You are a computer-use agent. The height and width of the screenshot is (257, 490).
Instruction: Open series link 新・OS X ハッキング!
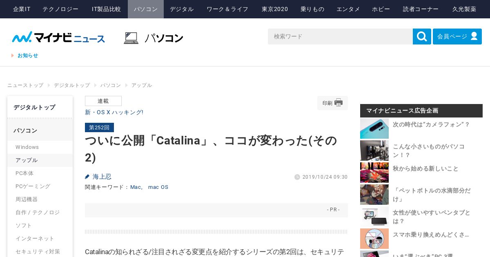(114, 112)
